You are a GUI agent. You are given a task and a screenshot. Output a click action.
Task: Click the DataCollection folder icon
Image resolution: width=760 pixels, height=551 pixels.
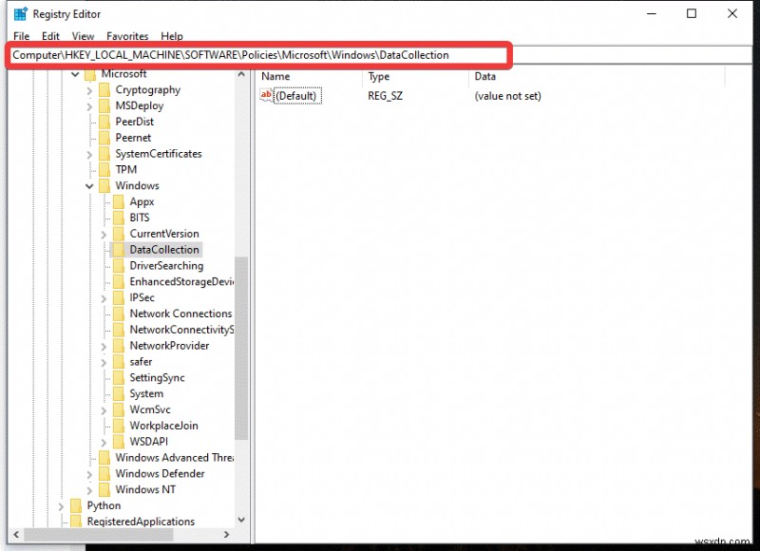[x=119, y=249]
